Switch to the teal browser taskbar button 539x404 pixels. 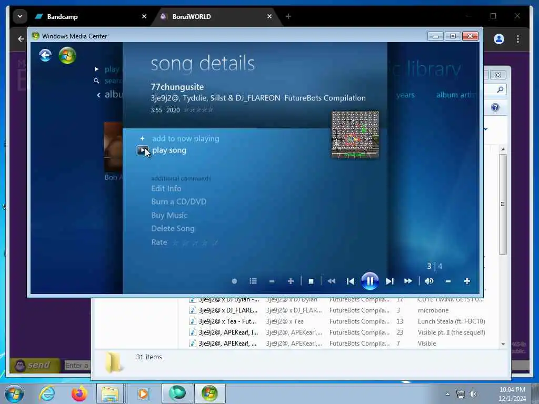(177, 393)
